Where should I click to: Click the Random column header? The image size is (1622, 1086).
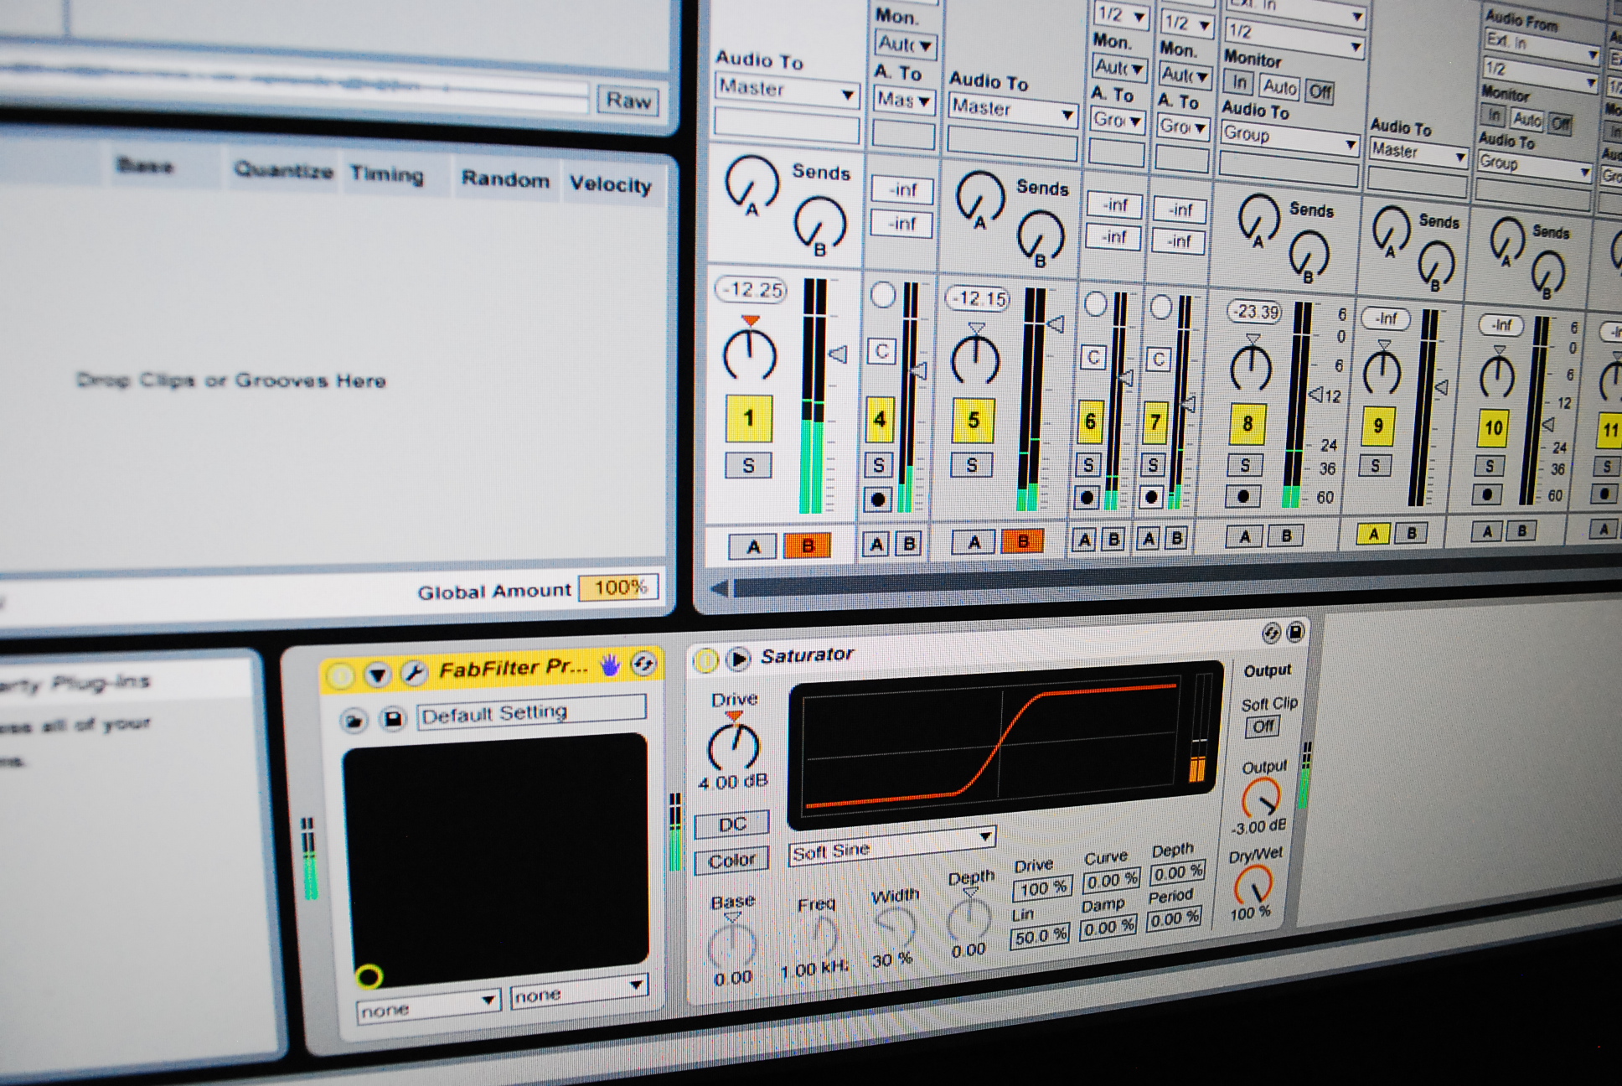click(x=505, y=179)
